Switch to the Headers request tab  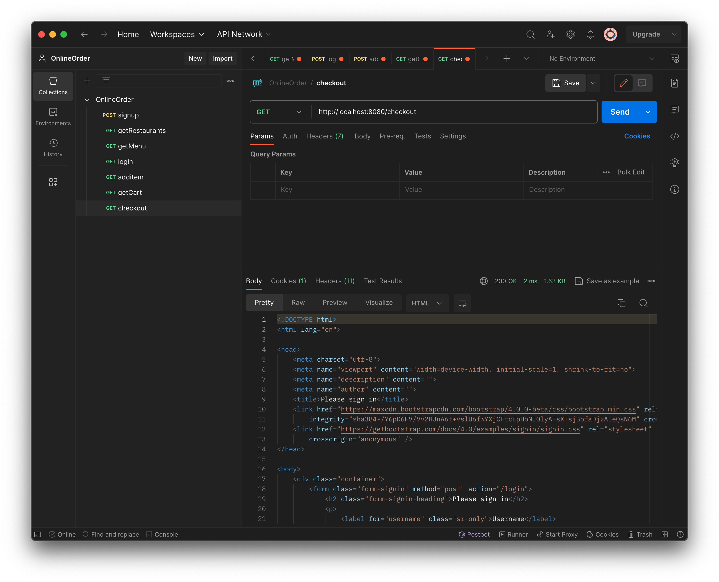coord(324,136)
